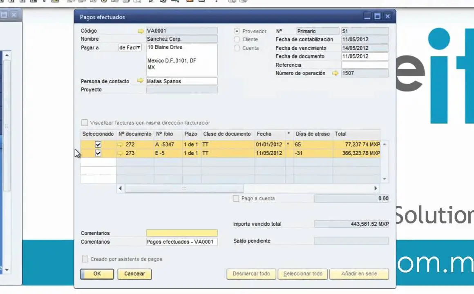Click the Días de atraso value 65
The width and height of the screenshot is (474, 294).
(313, 145)
